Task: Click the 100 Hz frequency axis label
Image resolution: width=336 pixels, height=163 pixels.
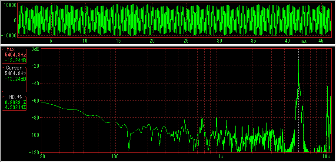Action: click(x=115, y=156)
